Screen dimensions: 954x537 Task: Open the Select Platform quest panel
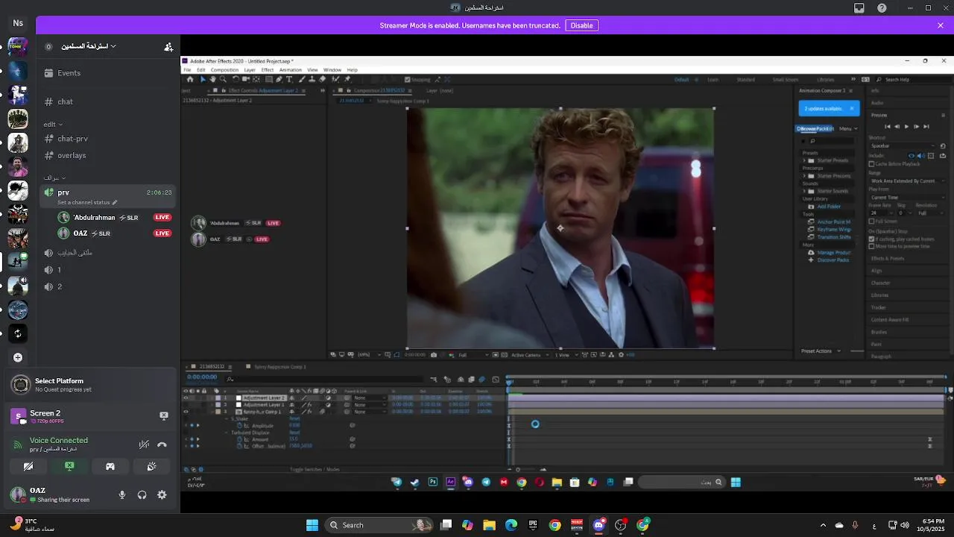90,385
